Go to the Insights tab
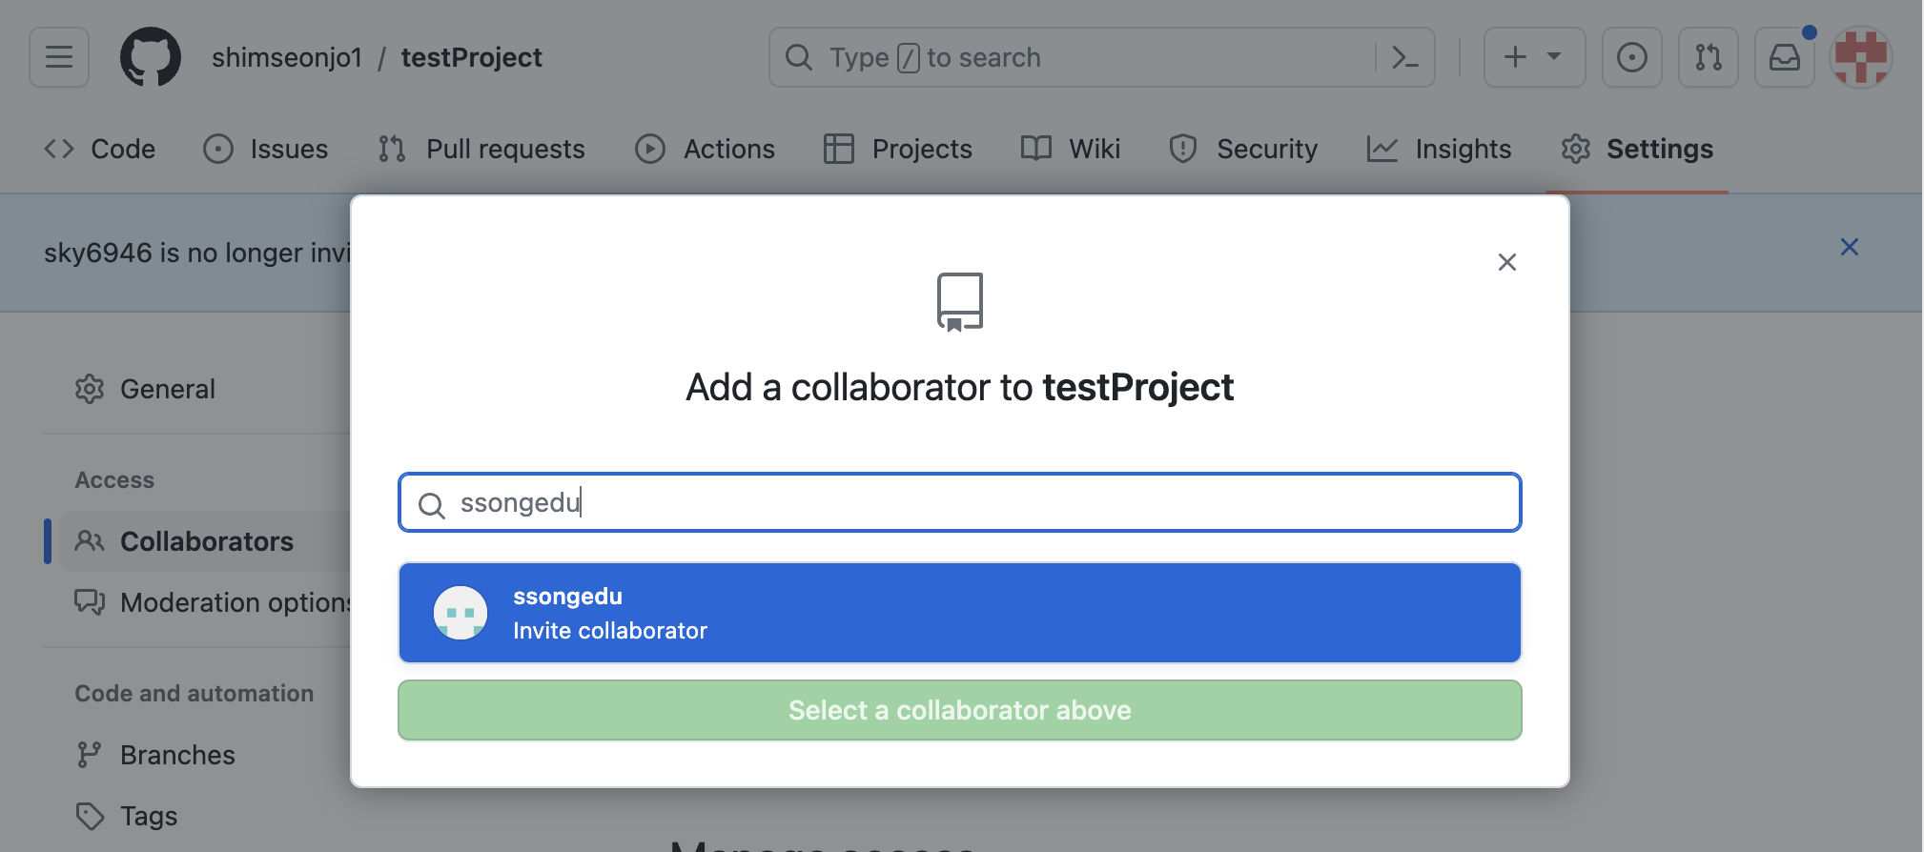1924x852 pixels. click(x=1440, y=149)
